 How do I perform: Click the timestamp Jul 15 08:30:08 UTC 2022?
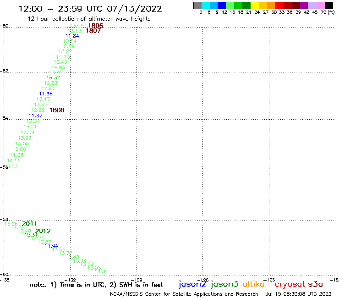(298, 294)
